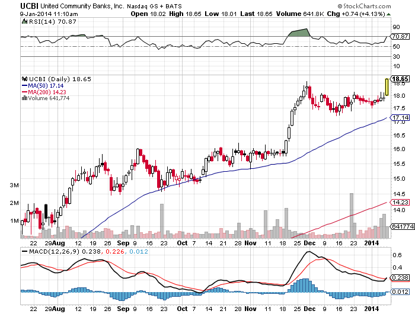Click the 2M volume axis label

[x=14, y=203]
